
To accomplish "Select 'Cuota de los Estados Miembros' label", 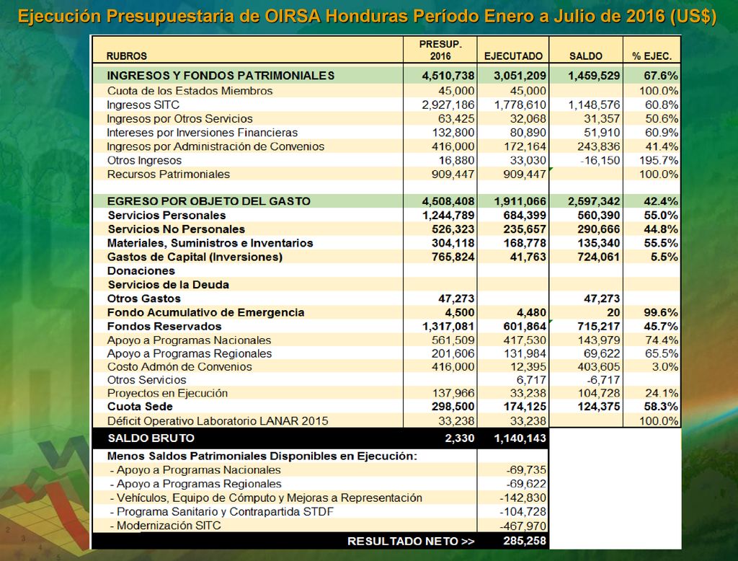I will pyautogui.click(x=190, y=90).
